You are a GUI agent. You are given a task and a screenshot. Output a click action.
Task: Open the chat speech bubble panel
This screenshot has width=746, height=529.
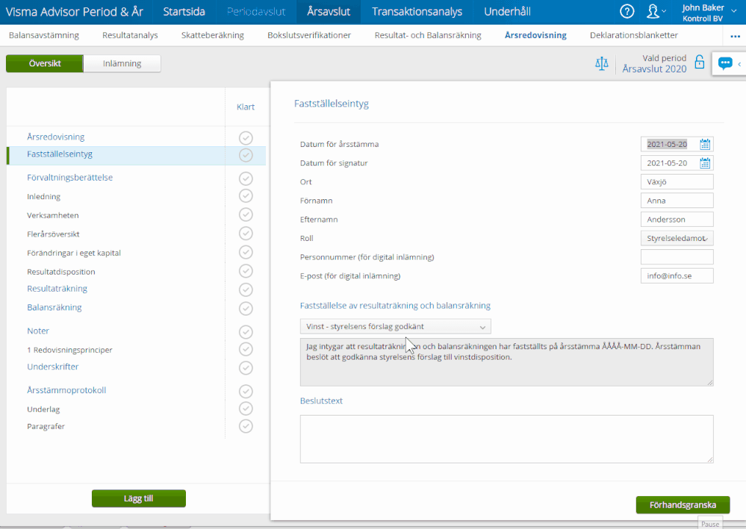click(x=725, y=63)
